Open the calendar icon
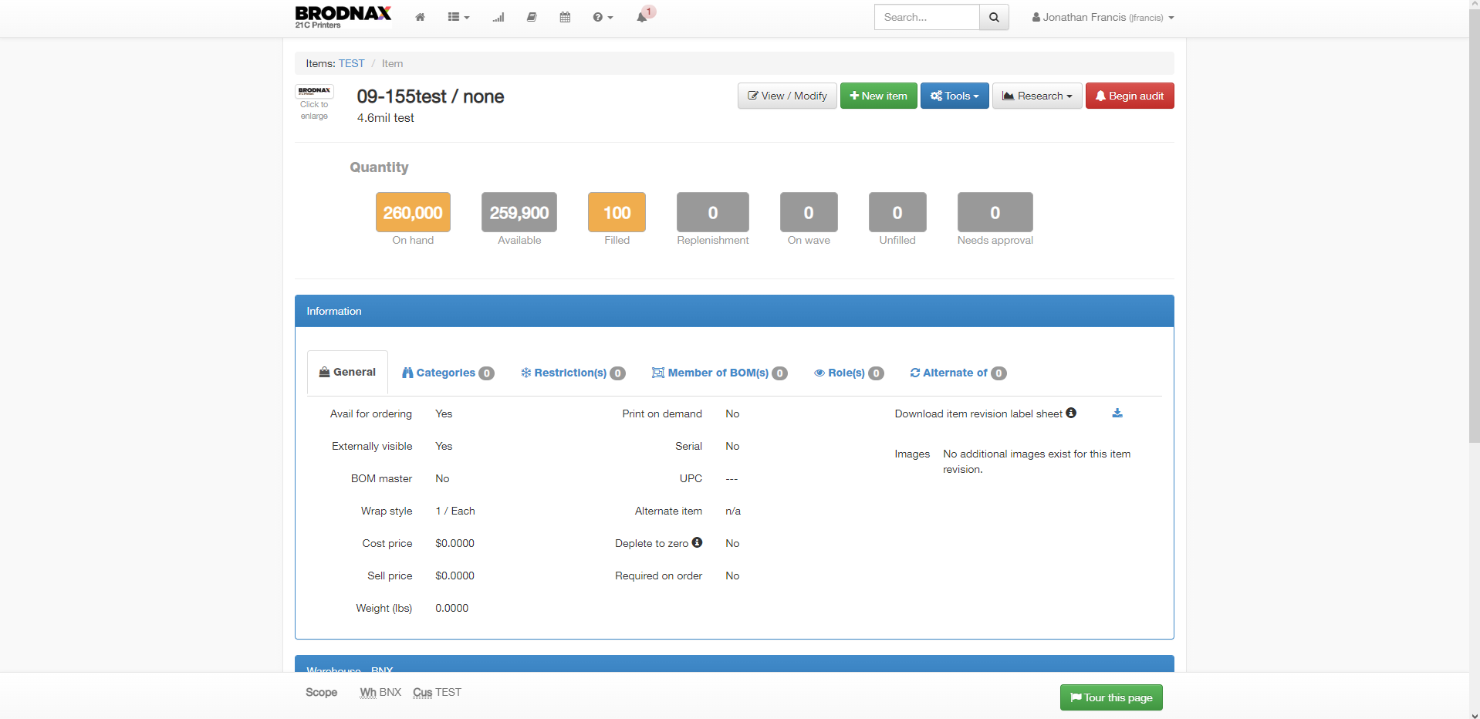 click(565, 17)
